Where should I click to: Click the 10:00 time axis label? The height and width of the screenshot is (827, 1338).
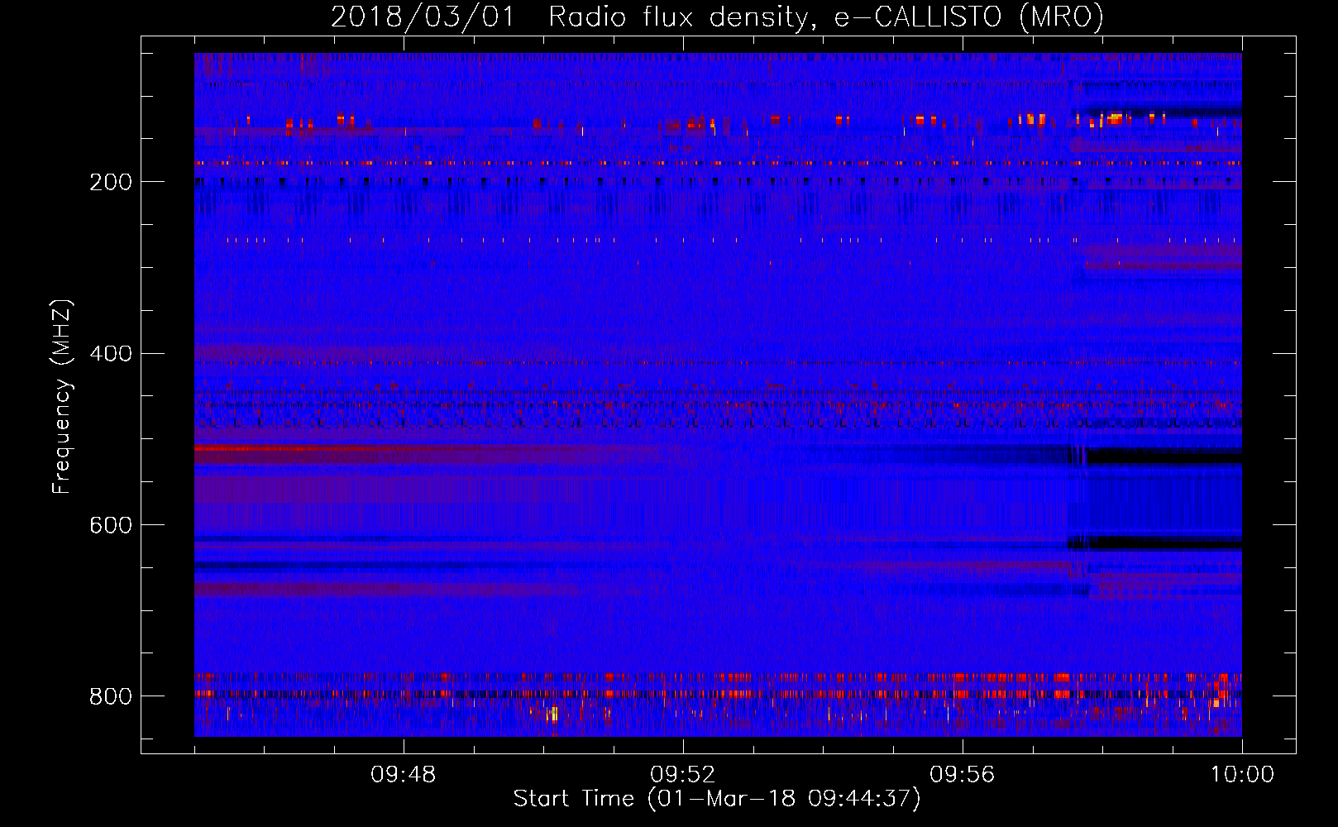[x=1242, y=775]
